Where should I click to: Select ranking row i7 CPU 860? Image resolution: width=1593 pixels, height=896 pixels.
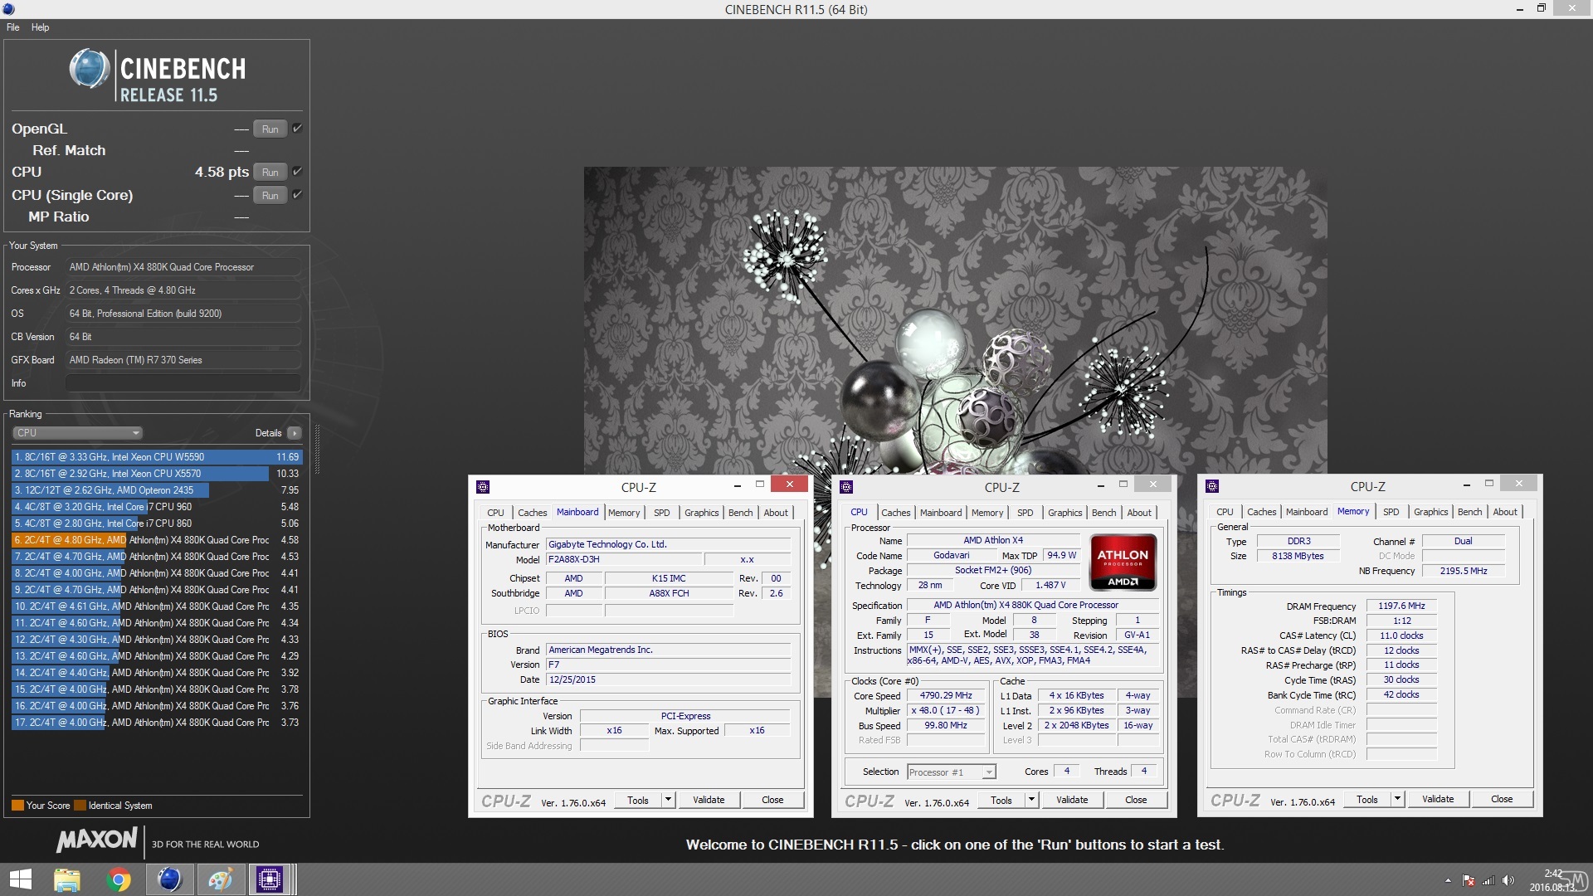[x=157, y=523]
